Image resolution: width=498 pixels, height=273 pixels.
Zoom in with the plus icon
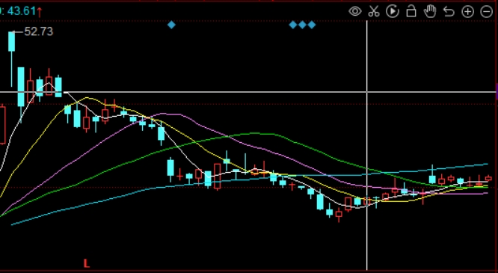point(468,12)
